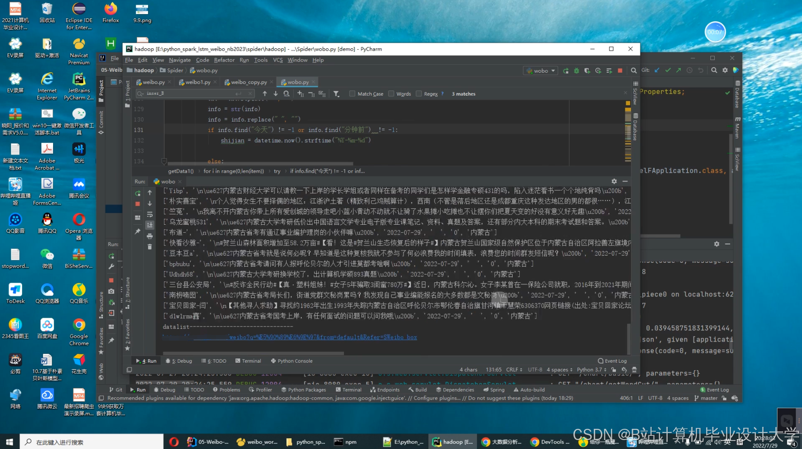802x449 pixels.
Task: Click Restore Layout icon in Run panel
Action: point(138,218)
